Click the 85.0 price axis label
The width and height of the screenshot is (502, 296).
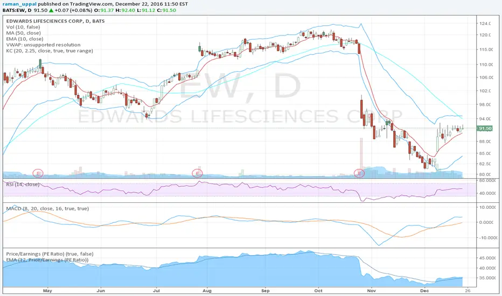(486, 153)
